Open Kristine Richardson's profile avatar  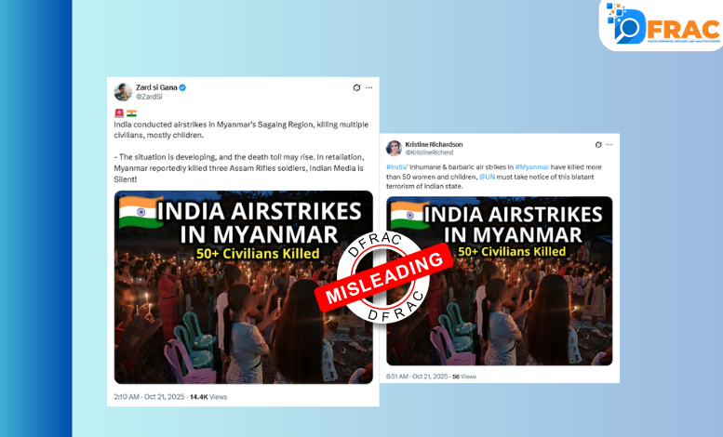pyautogui.click(x=394, y=148)
